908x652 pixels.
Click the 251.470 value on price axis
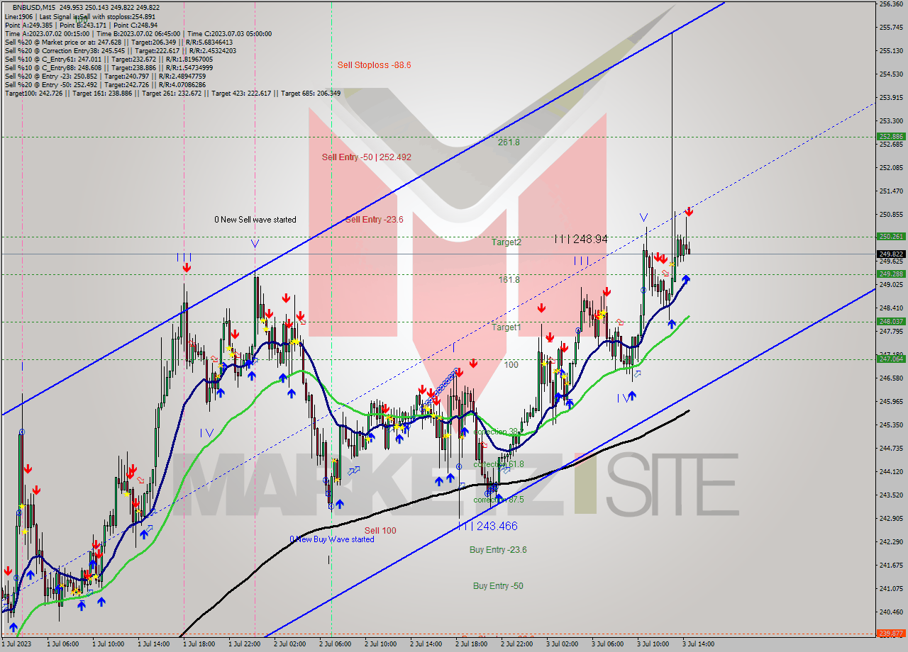pyautogui.click(x=891, y=191)
